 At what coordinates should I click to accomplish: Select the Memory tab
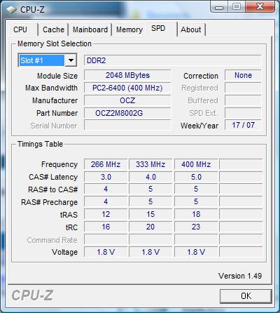(129, 29)
